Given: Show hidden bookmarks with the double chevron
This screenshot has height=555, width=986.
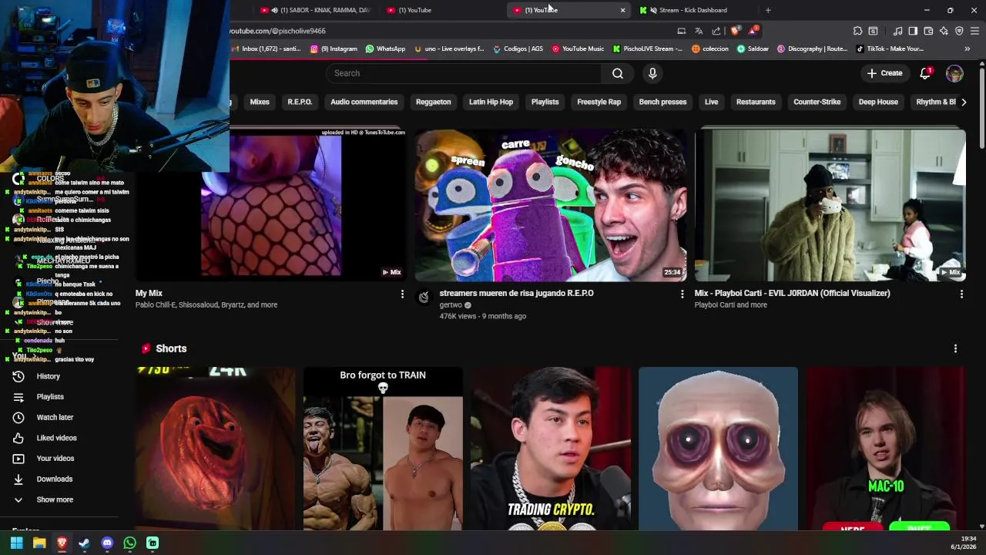Looking at the screenshot, I should click(967, 49).
